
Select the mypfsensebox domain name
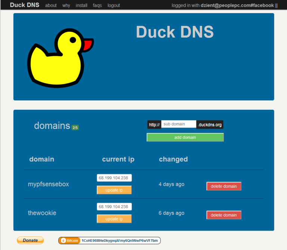point(48,184)
